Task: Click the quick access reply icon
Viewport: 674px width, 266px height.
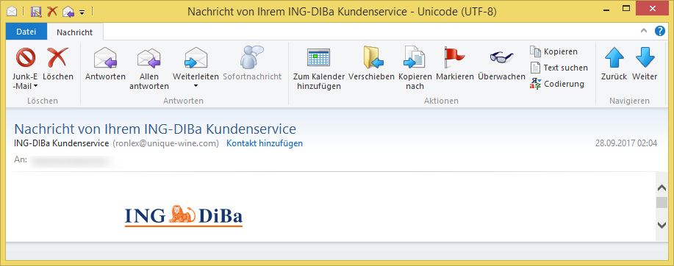Action: tap(68, 12)
